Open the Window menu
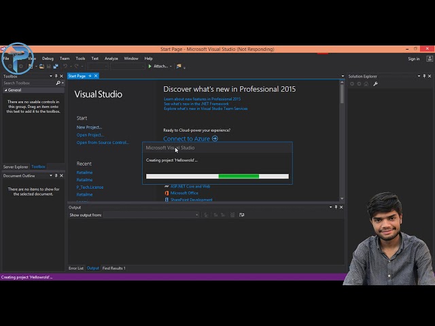This screenshot has height=326, width=435. pyautogui.click(x=131, y=58)
